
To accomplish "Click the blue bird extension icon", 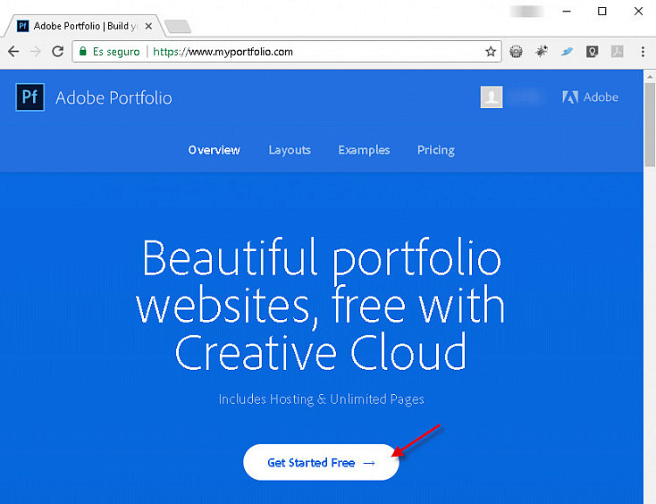I will [567, 52].
